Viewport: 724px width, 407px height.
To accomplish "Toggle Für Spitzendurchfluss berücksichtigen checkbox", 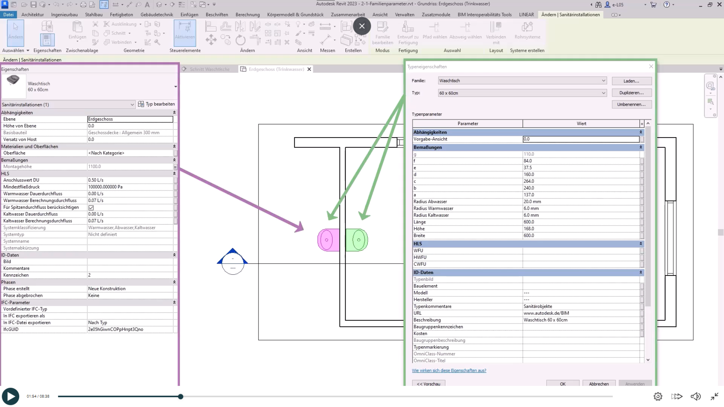I will click(91, 208).
